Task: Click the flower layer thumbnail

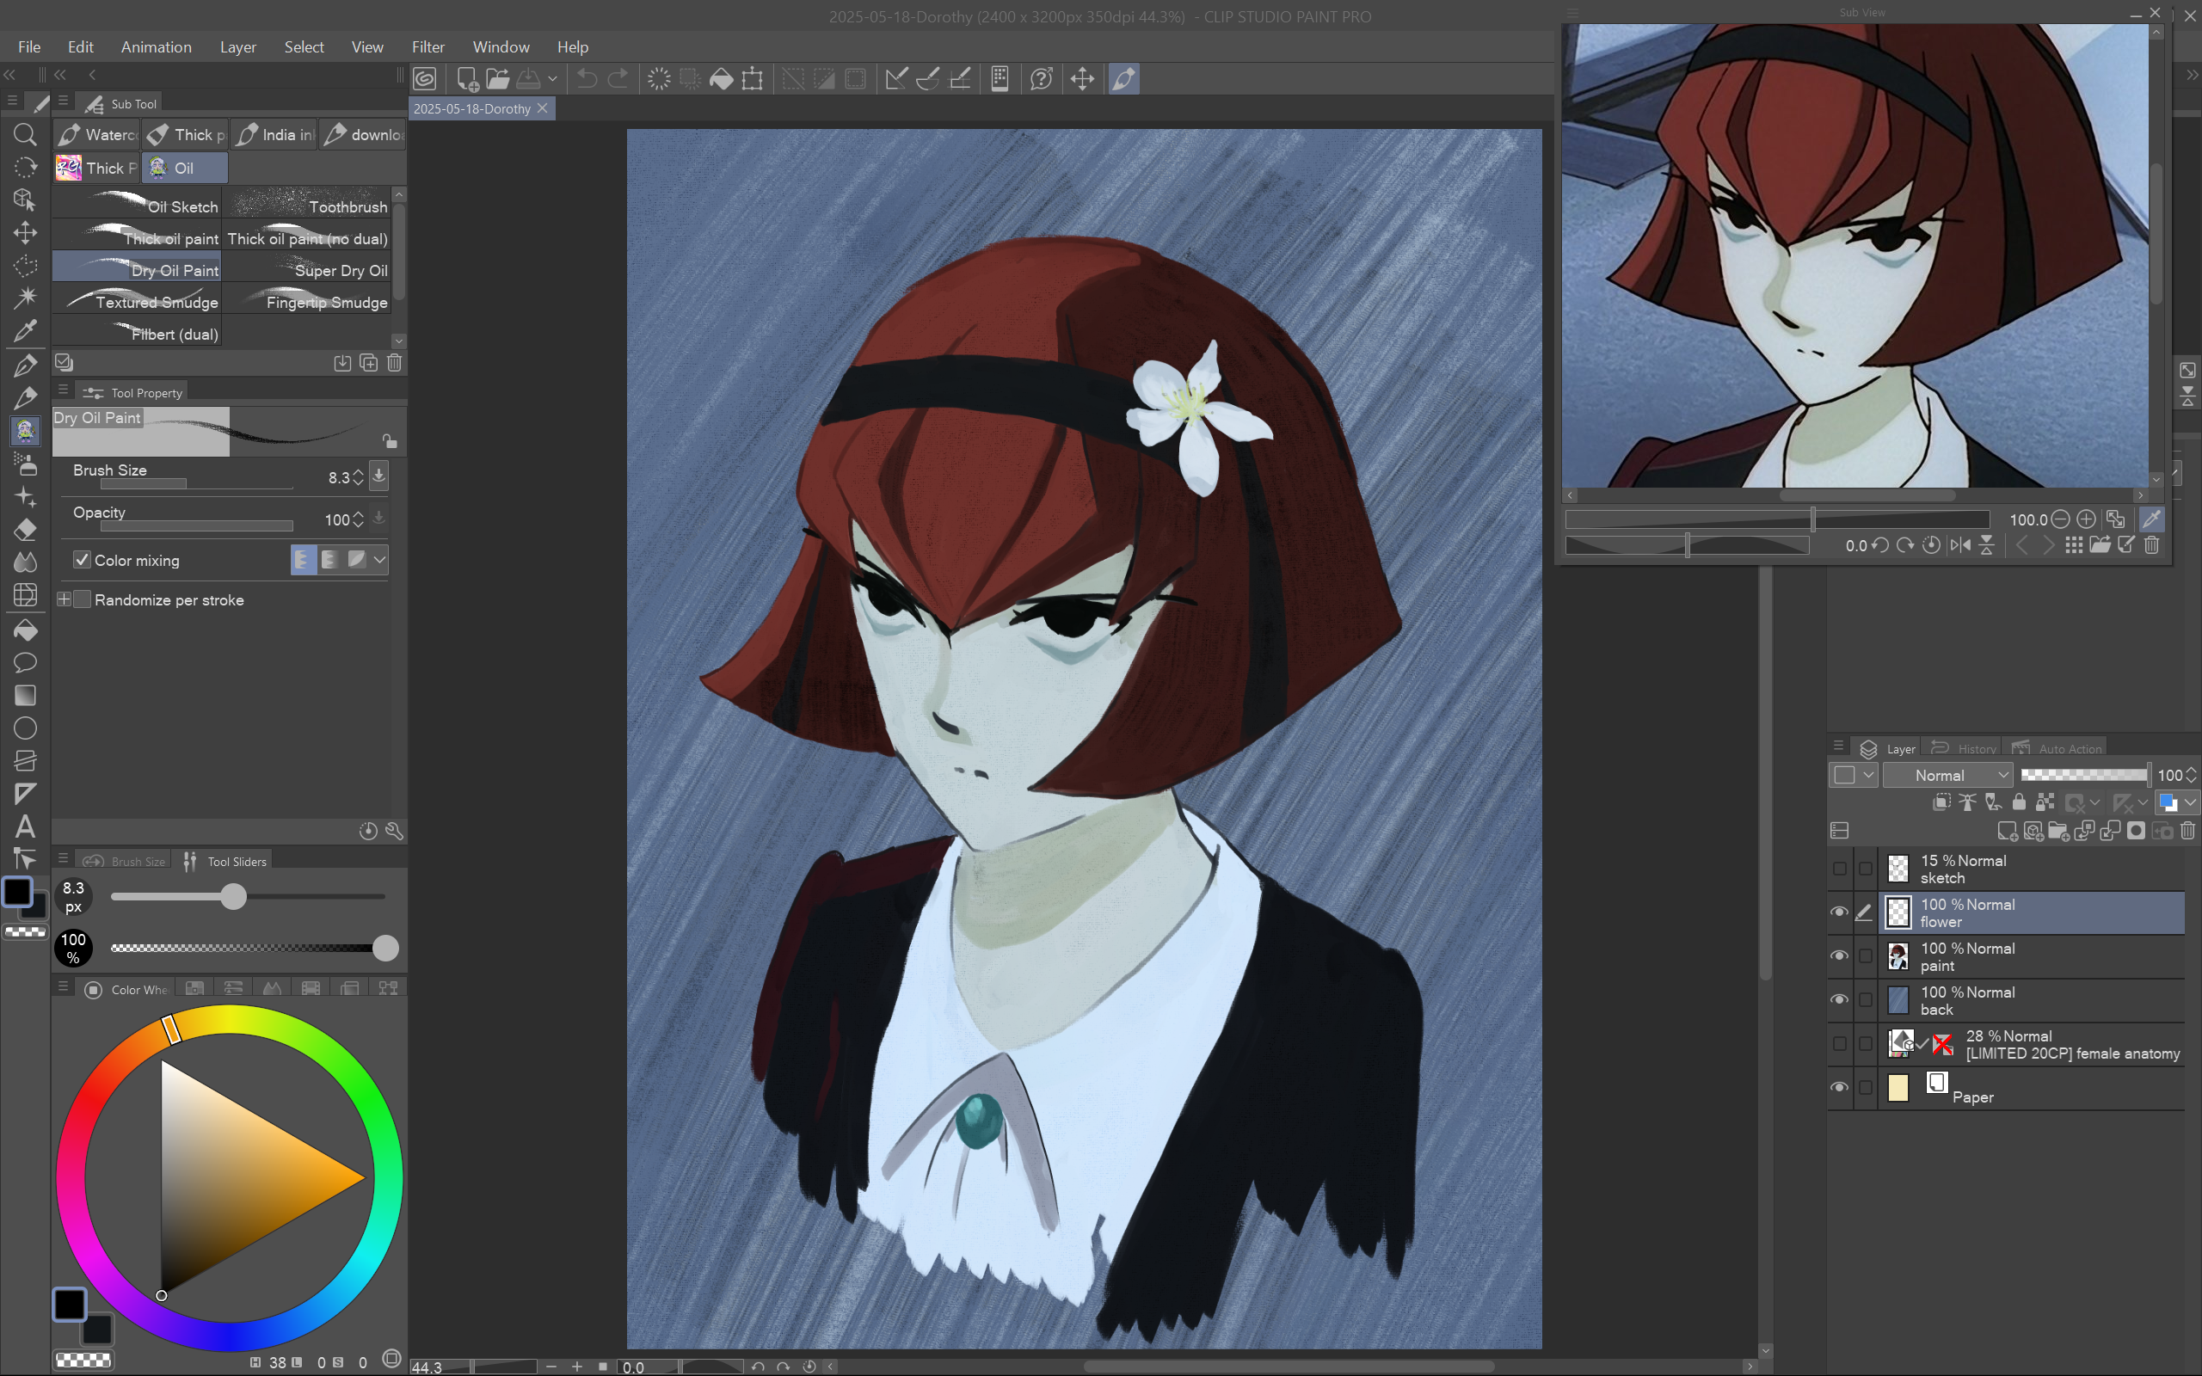Action: click(1898, 912)
